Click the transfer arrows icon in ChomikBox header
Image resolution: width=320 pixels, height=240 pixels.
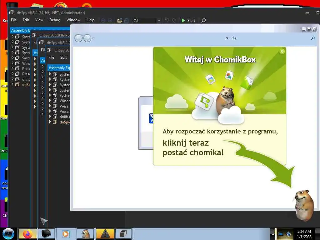click(x=234, y=38)
